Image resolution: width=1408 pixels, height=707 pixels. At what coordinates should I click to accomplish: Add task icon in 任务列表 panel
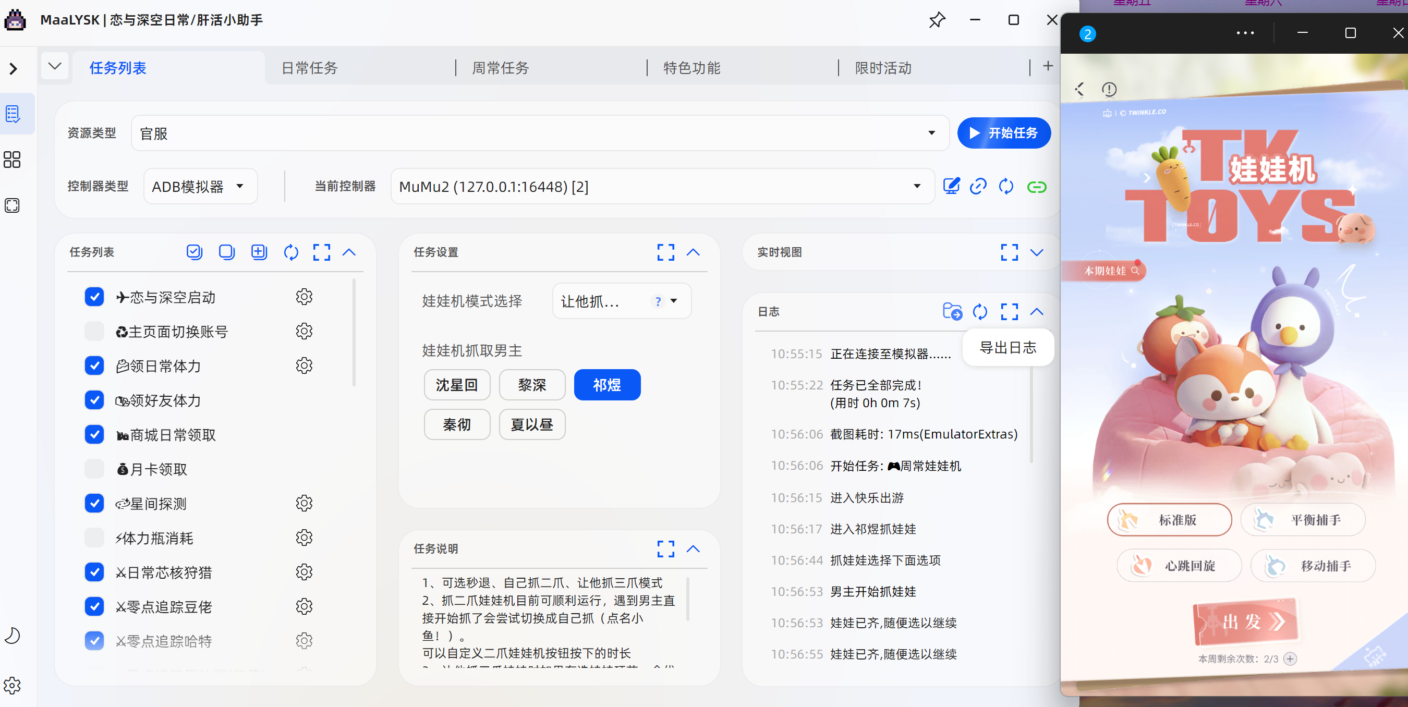[x=259, y=252]
